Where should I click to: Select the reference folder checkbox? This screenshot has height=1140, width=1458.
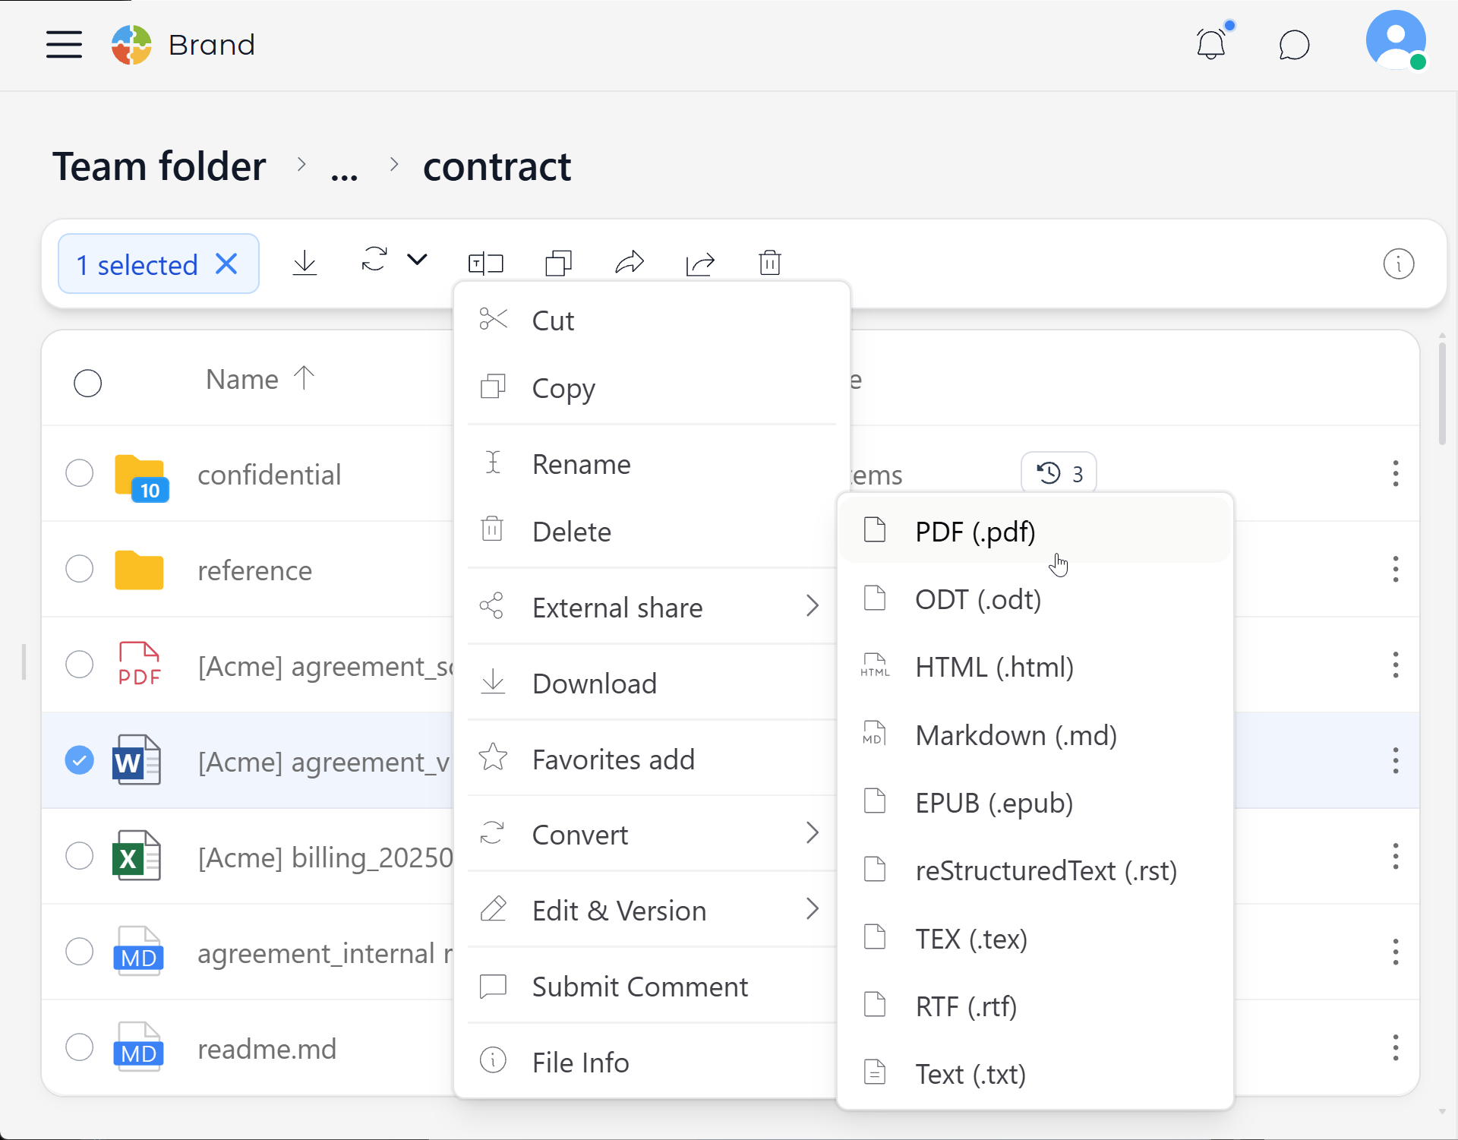pos(79,569)
